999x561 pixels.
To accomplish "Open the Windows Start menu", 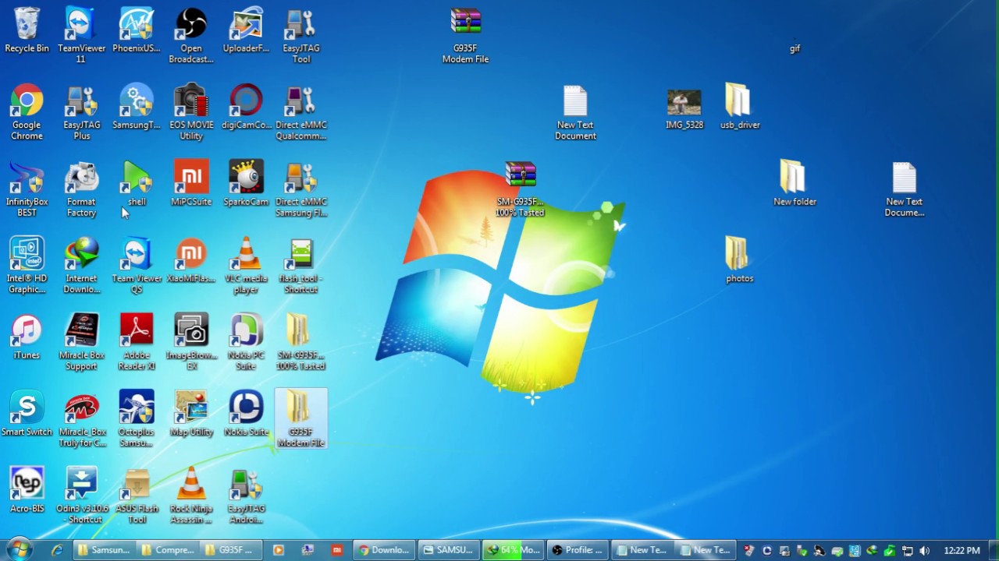I will (x=19, y=549).
